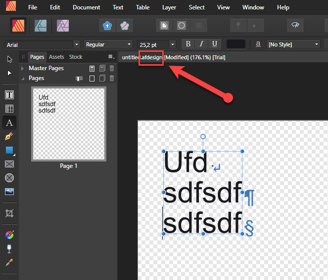The height and width of the screenshot is (280, 328).
Task: Switch to the Assets tab
Action: 56,57
